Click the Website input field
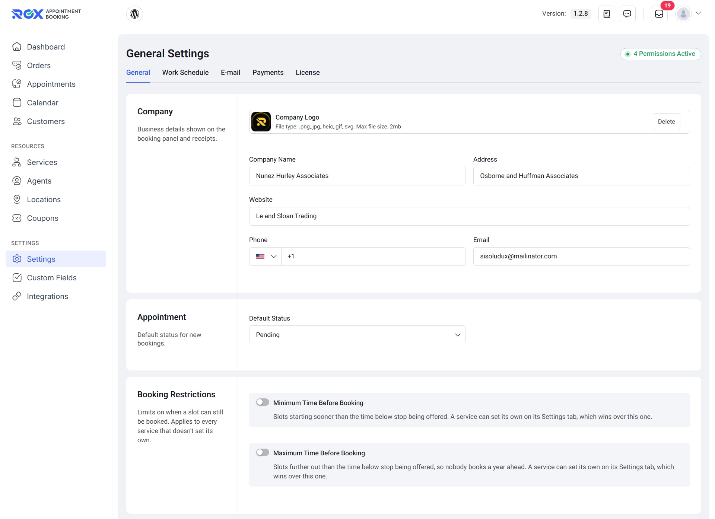This screenshot has width=715, height=519. pyautogui.click(x=470, y=216)
